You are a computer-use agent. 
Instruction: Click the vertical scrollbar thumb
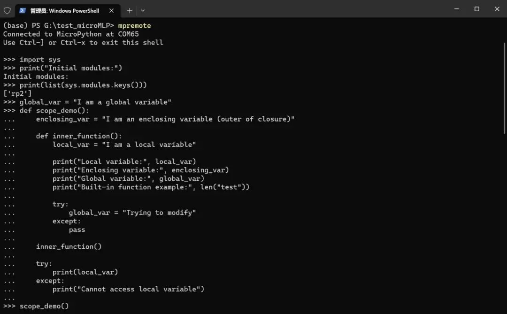(504, 88)
